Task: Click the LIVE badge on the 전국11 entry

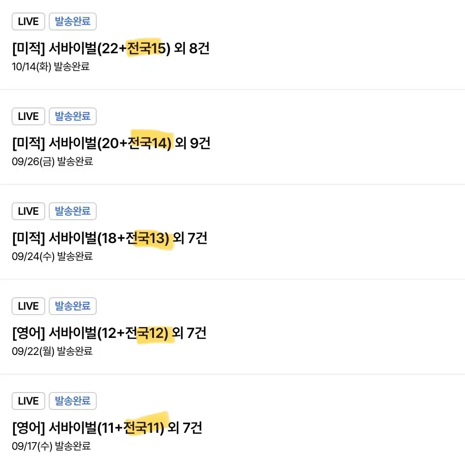Action: click(28, 401)
